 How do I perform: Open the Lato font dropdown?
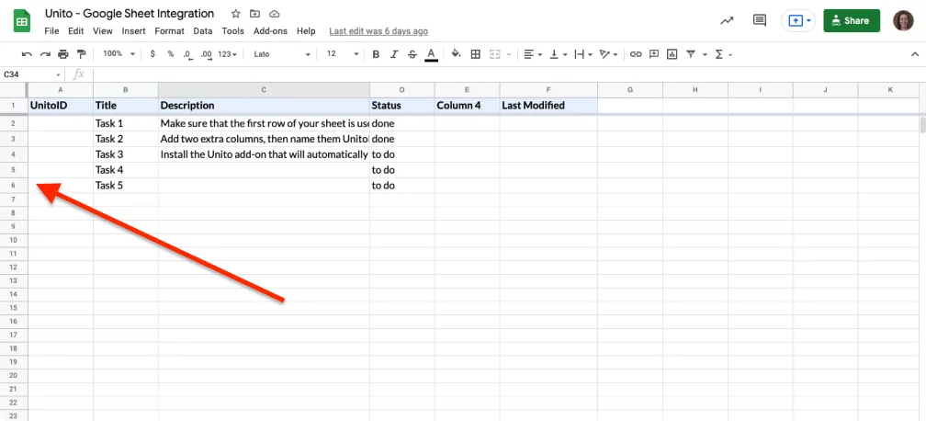282,54
